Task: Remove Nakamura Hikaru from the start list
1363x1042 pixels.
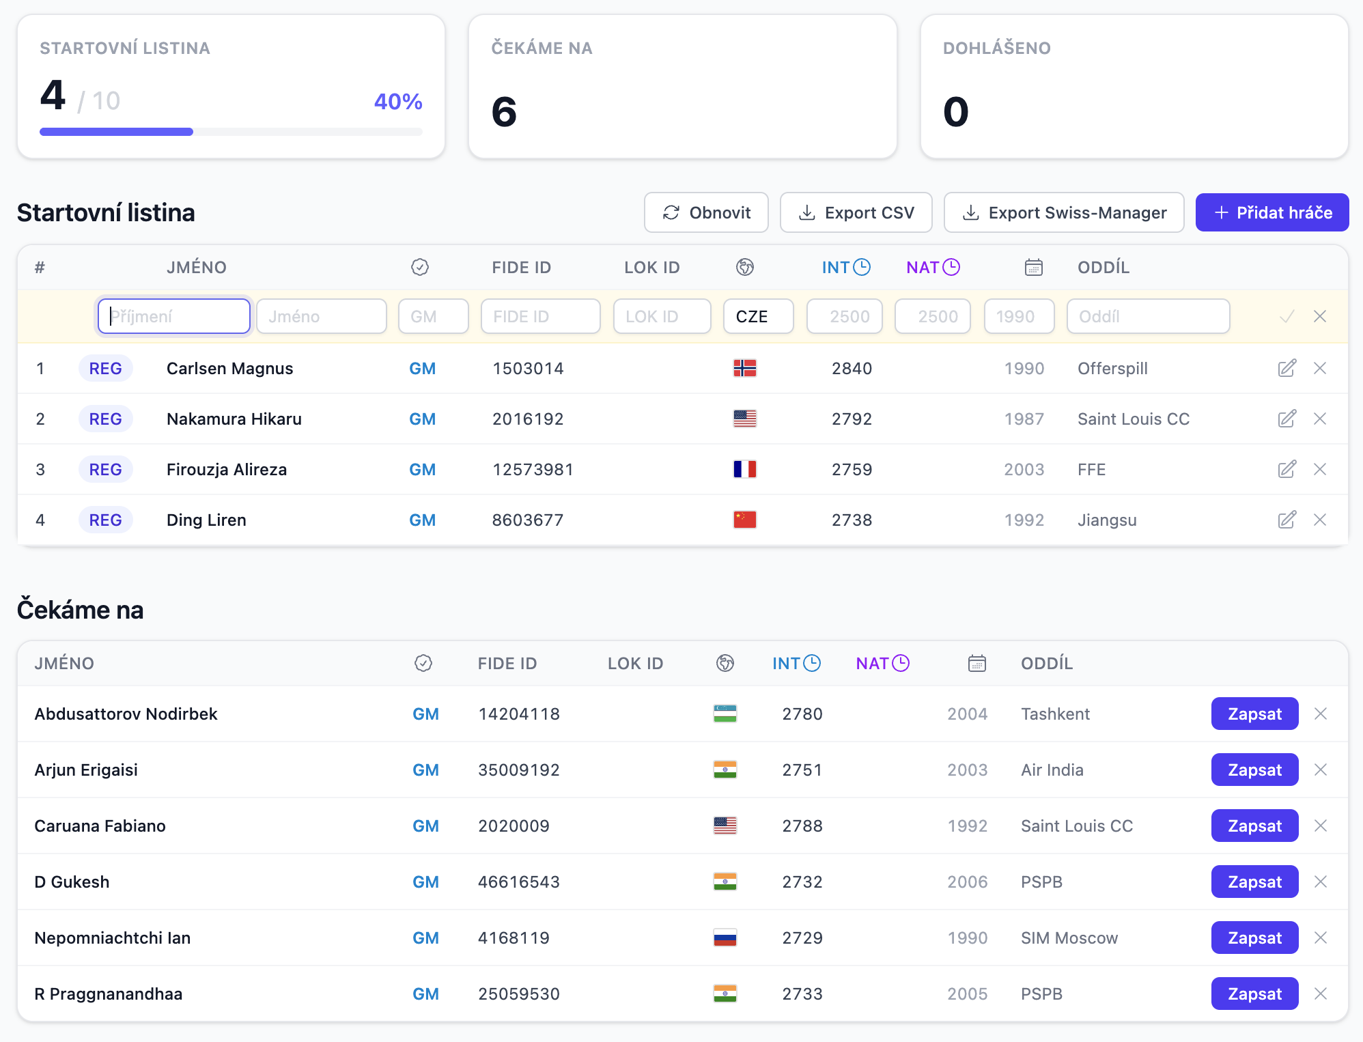Action: pyautogui.click(x=1320, y=419)
